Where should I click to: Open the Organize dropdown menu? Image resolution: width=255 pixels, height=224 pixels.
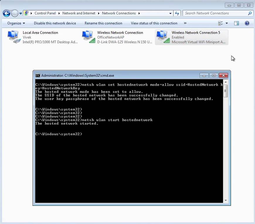tap(16, 23)
